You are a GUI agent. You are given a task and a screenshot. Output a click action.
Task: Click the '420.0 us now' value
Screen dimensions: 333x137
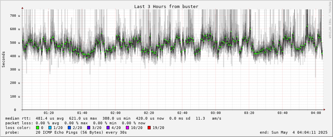pos(150,118)
